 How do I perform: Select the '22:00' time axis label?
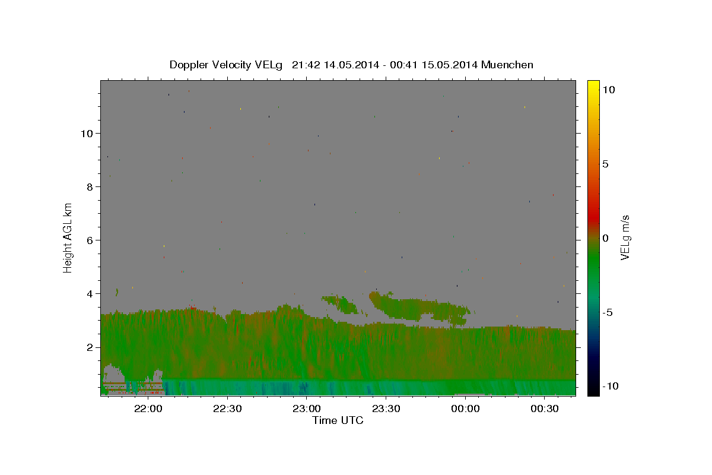point(148,409)
